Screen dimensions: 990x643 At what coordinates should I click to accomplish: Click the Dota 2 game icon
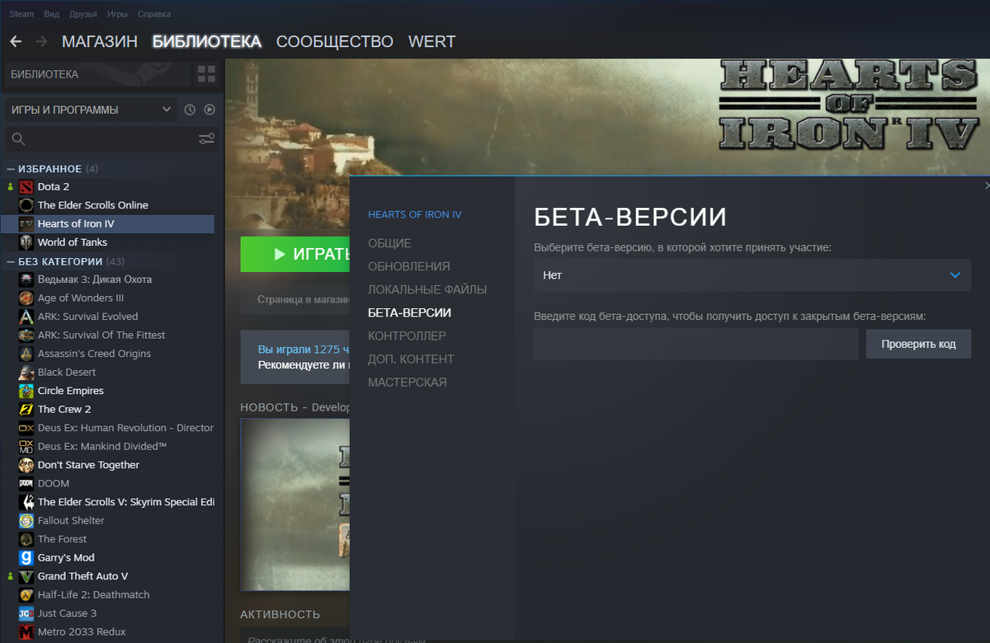[x=26, y=187]
